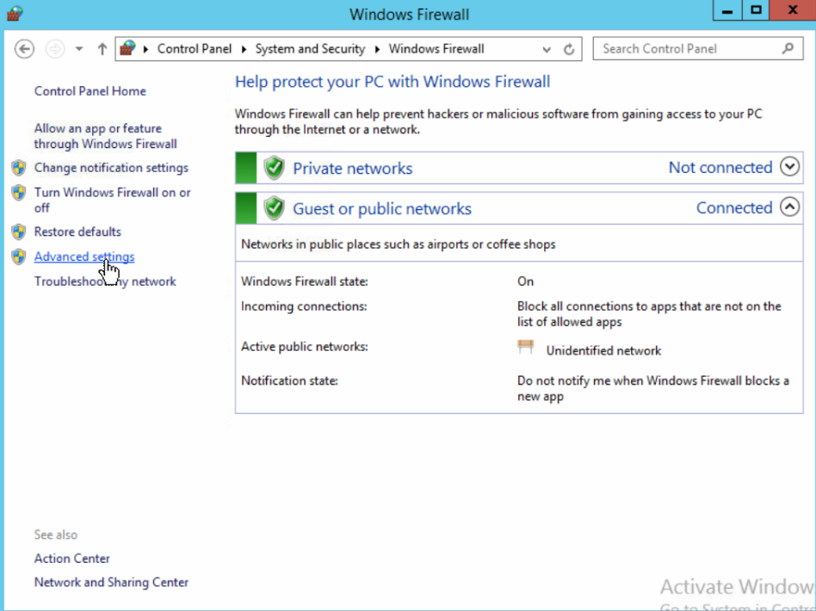
Task: Collapse the Guest or public networks chevron
Action: pyautogui.click(x=789, y=207)
